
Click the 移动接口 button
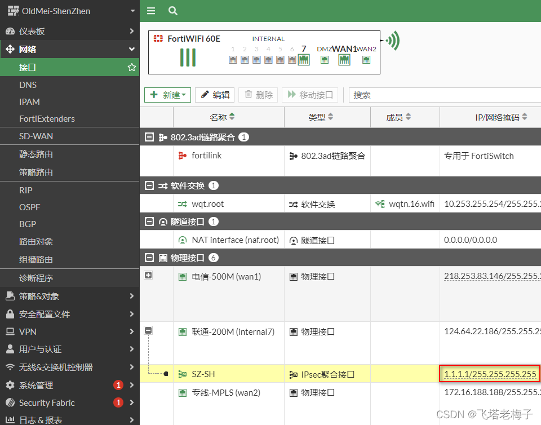310,95
